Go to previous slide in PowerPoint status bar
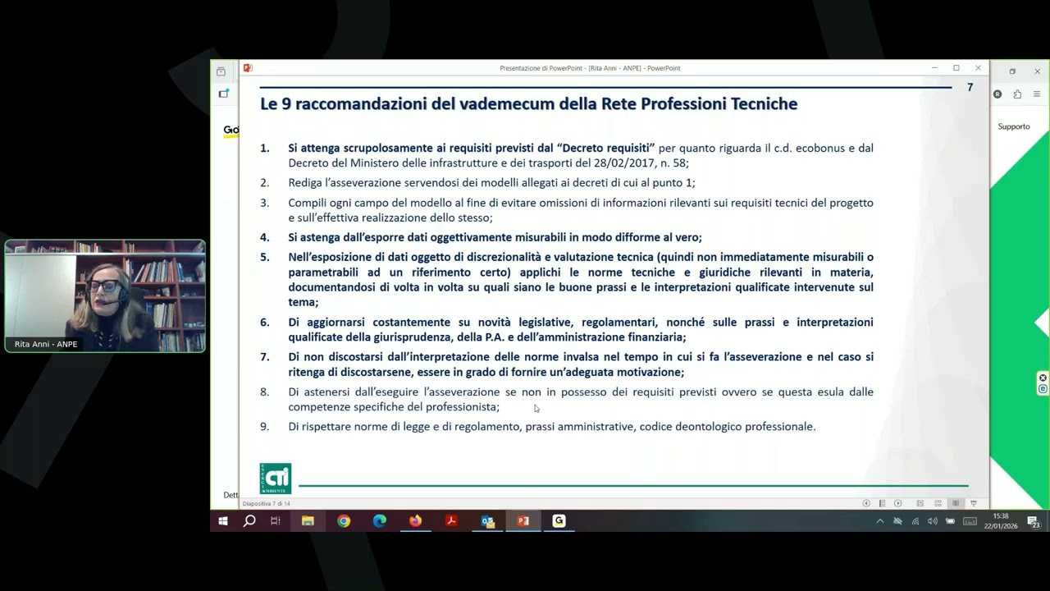Screen dimensions: 1050x591 click(x=866, y=503)
